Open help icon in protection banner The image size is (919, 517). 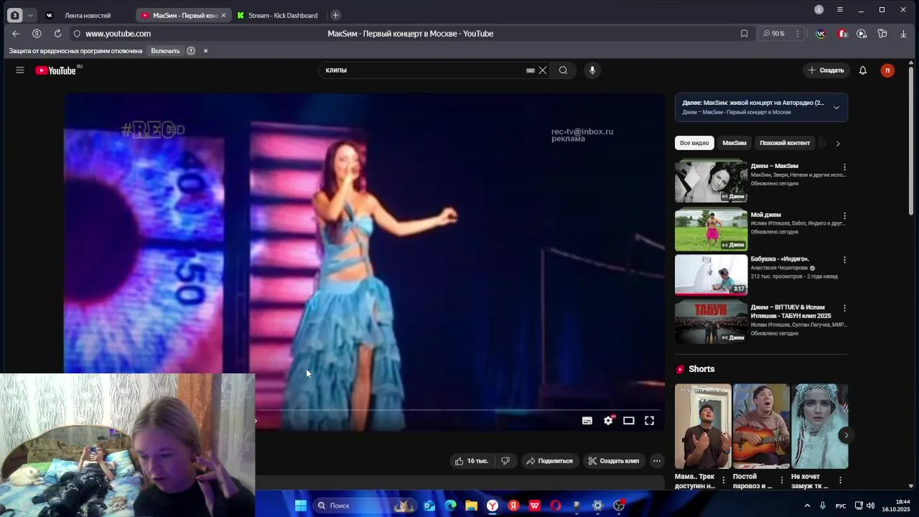point(191,51)
